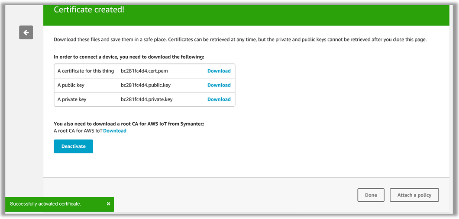
Task: Download the public key file
Action: click(x=219, y=85)
